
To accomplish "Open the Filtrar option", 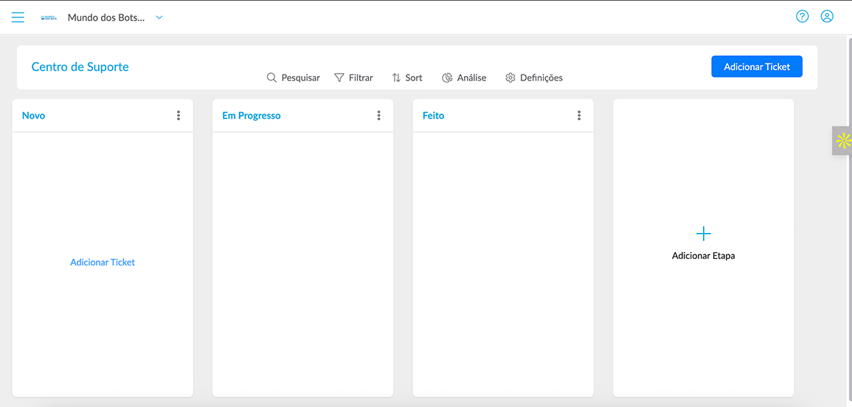I will pos(354,77).
